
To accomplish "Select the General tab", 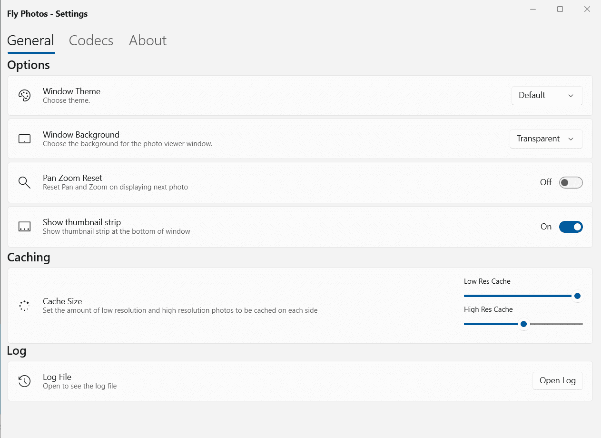I will (30, 40).
